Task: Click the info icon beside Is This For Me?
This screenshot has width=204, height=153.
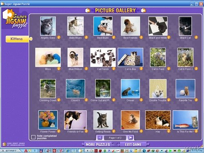Action: 196,131
